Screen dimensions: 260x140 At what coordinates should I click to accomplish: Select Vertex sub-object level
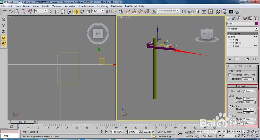236,40
